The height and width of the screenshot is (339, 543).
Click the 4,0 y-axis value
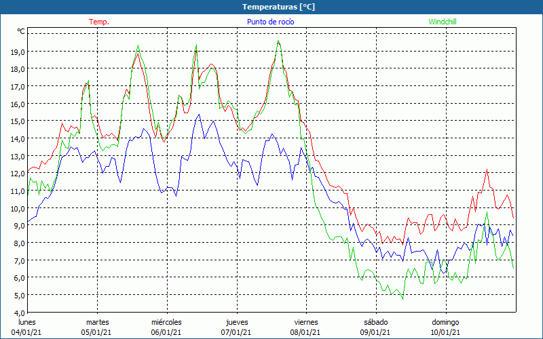point(20,313)
